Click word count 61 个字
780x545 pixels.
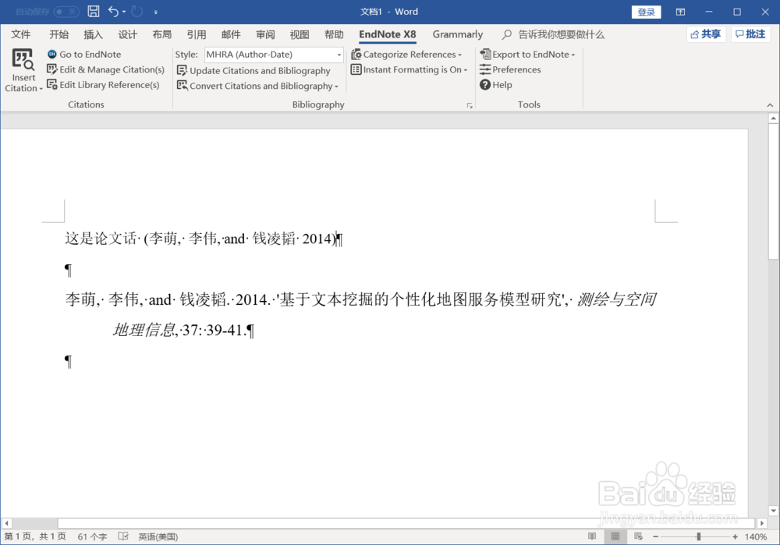pos(92,536)
